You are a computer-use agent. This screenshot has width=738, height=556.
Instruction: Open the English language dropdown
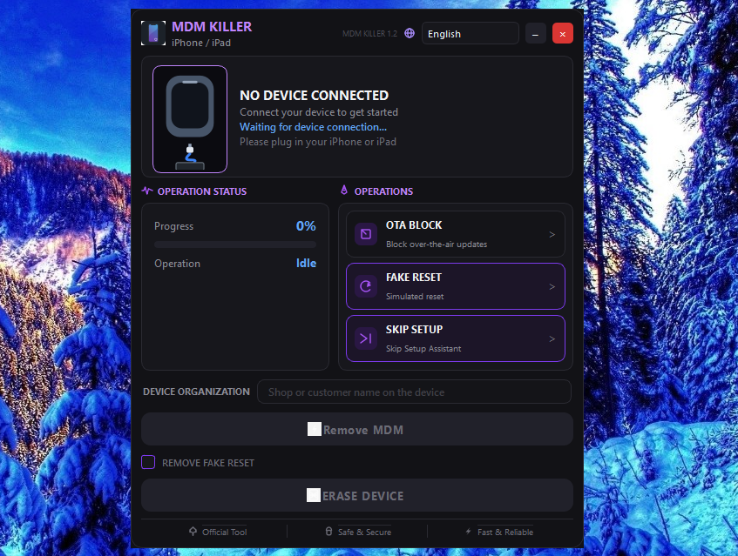471,33
